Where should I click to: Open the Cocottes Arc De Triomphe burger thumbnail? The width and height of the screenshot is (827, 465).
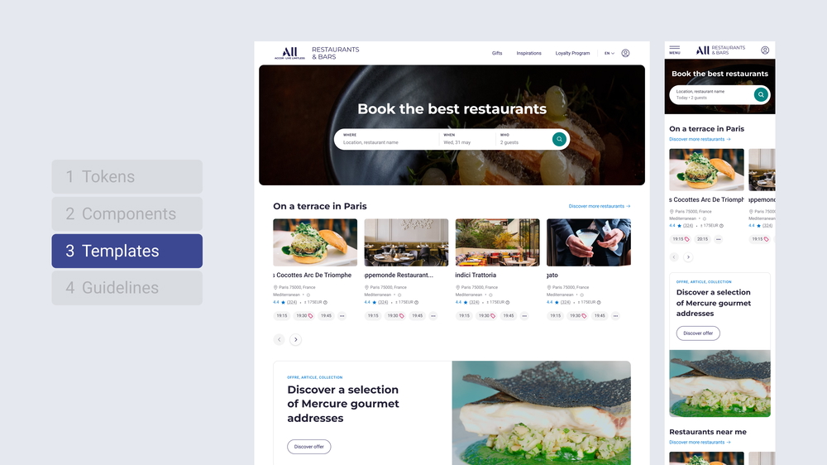315,242
